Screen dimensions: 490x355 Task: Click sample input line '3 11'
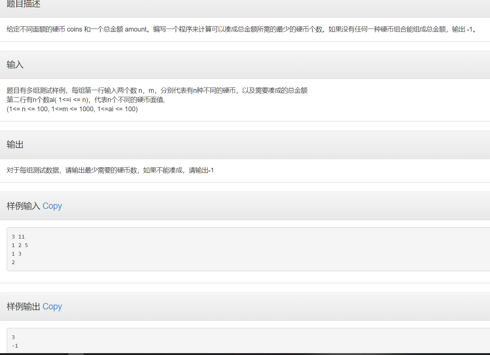pos(18,237)
